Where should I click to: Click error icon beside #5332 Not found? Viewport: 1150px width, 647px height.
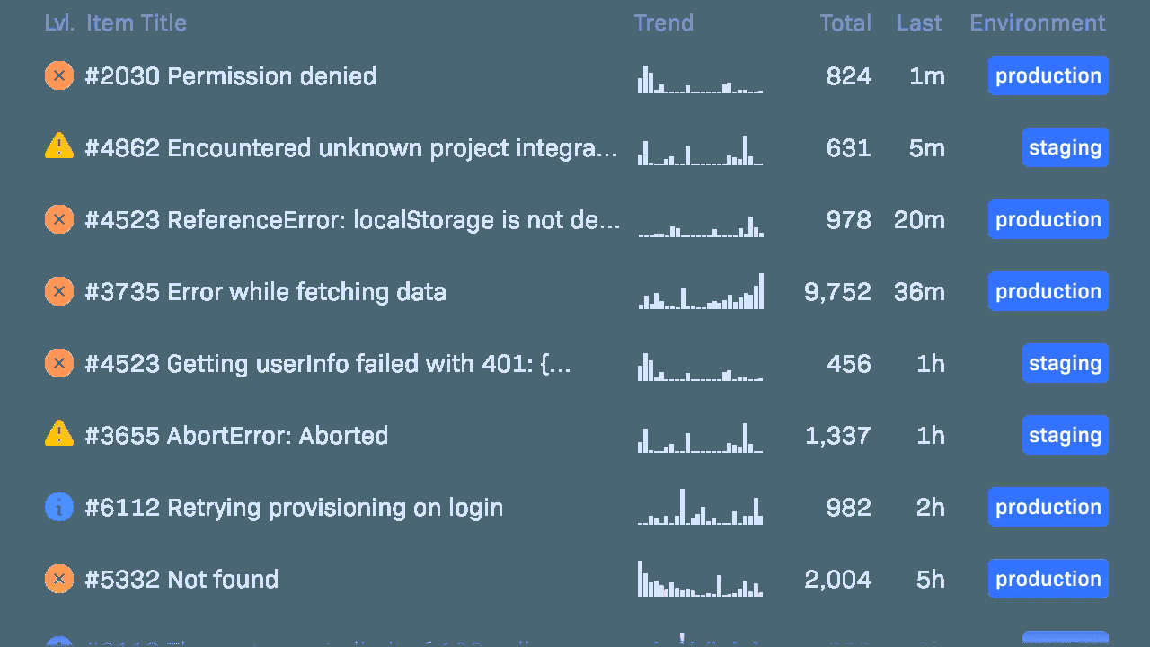tap(59, 579)
